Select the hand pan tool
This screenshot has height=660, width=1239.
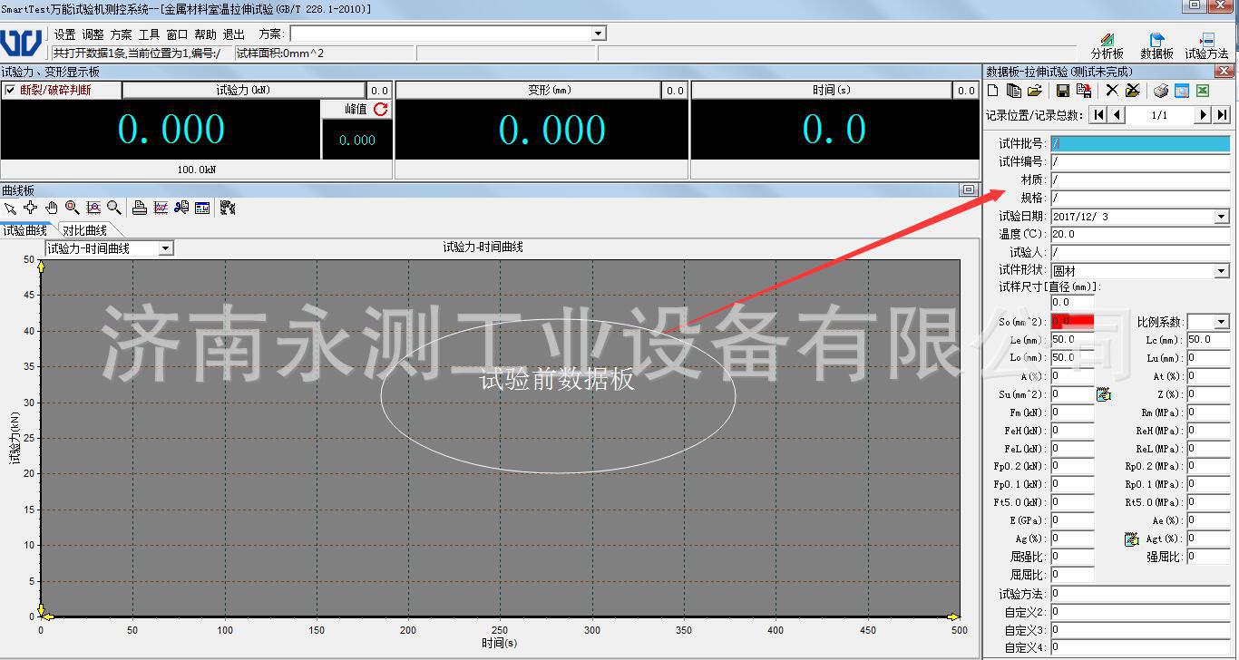coord(52,208)
